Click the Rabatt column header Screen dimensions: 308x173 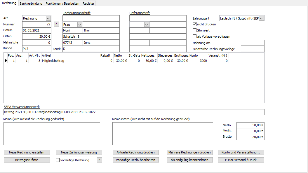107,55
